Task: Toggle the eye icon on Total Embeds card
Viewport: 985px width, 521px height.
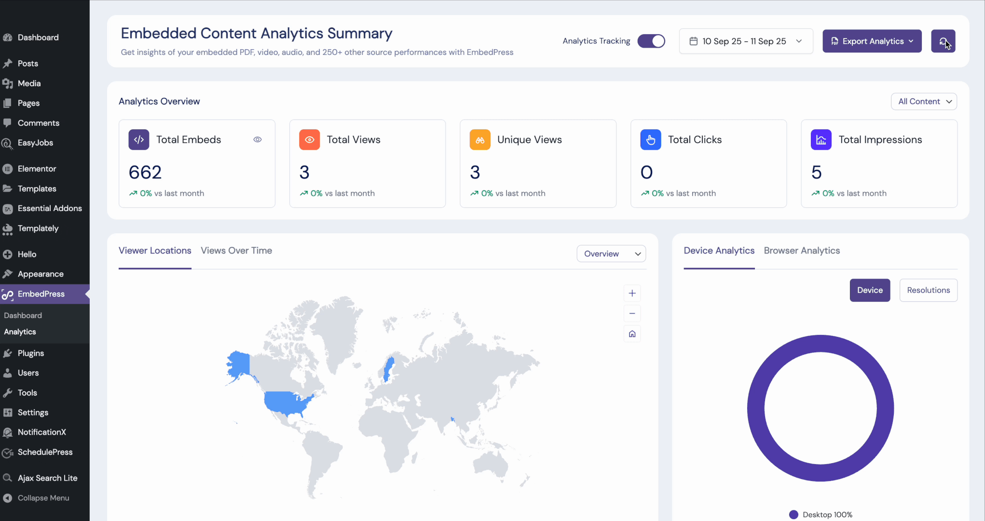Action: 258,139
